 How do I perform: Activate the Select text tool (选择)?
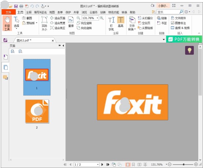pyautogui.click(x=16, y=23)
